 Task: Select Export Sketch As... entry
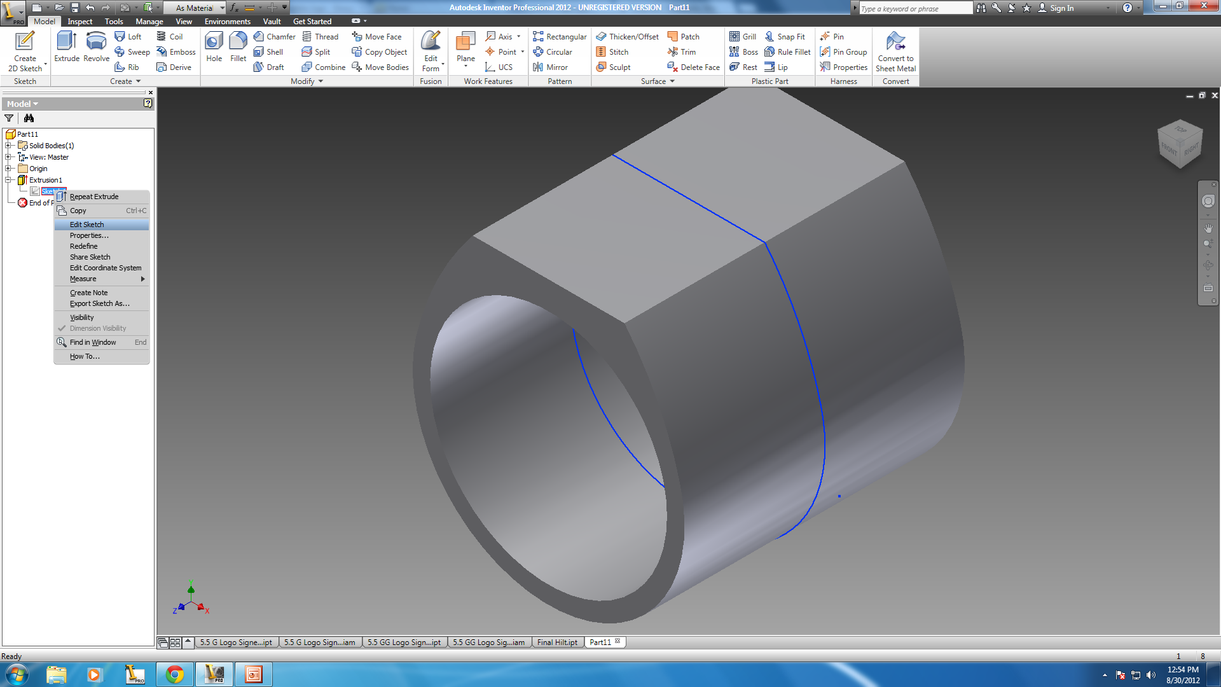(102, 303)
